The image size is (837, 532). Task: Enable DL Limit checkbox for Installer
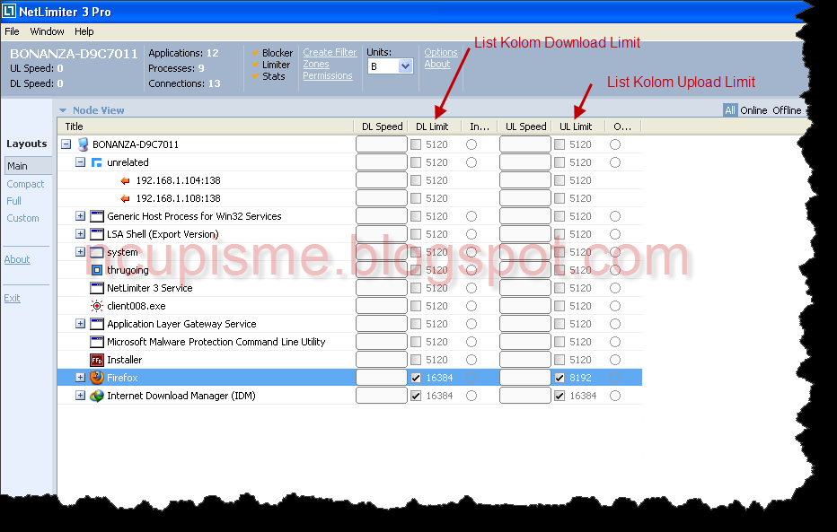(x=416, y=360)
